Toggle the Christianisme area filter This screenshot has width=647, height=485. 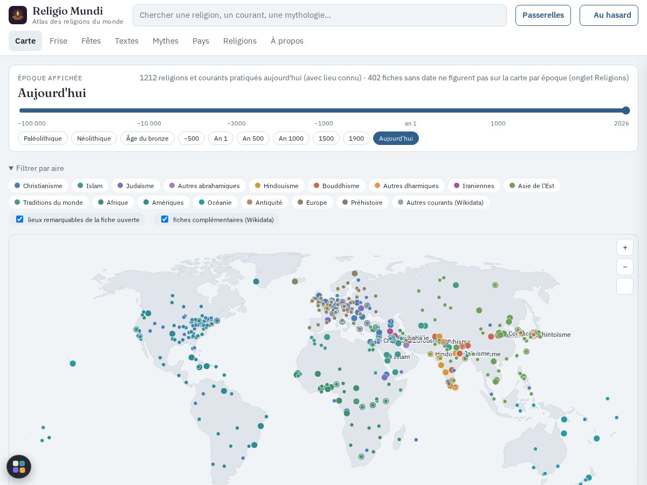38,186
